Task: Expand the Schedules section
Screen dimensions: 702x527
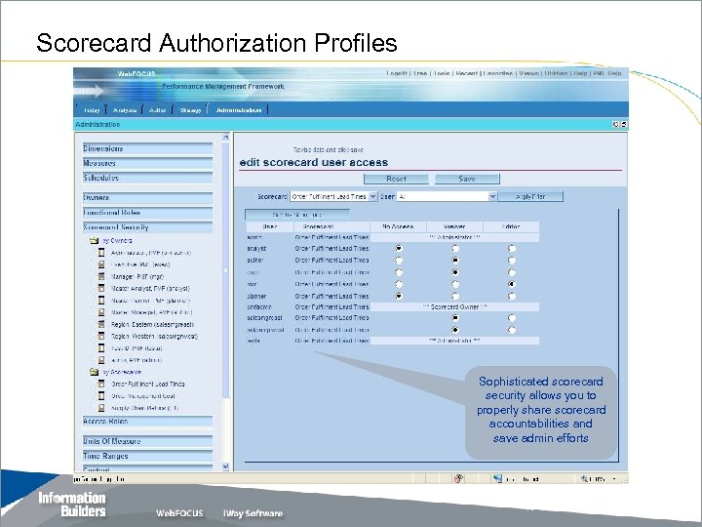Action: pyautogui.click(x=148, y=178)
